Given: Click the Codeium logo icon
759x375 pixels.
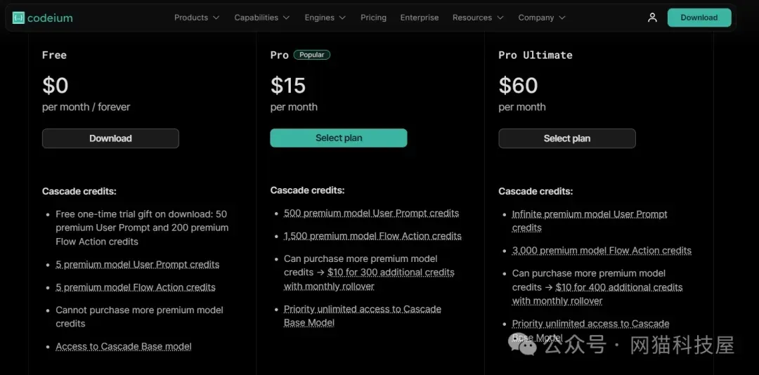Looking at the screenshot, I should pos(18,18).
